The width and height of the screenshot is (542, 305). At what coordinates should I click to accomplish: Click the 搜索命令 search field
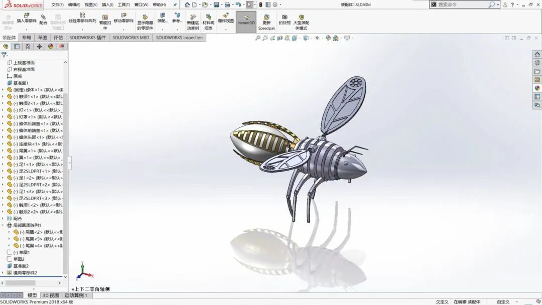pyautogui.click(x=462, y=5)
